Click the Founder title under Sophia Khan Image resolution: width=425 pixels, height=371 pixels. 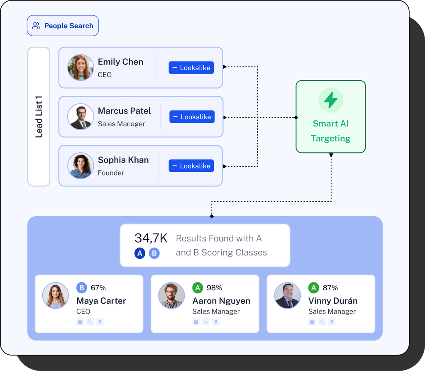pos(111,173)
